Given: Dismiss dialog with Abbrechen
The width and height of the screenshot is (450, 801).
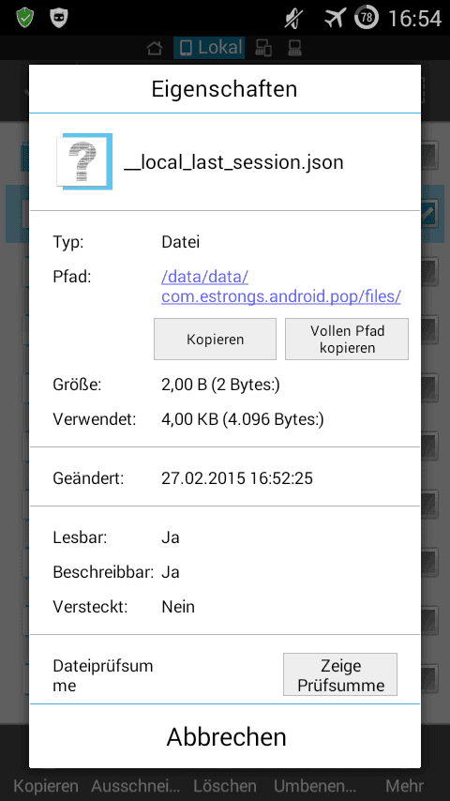Looking at the screenshot, I should click(225, 736).
